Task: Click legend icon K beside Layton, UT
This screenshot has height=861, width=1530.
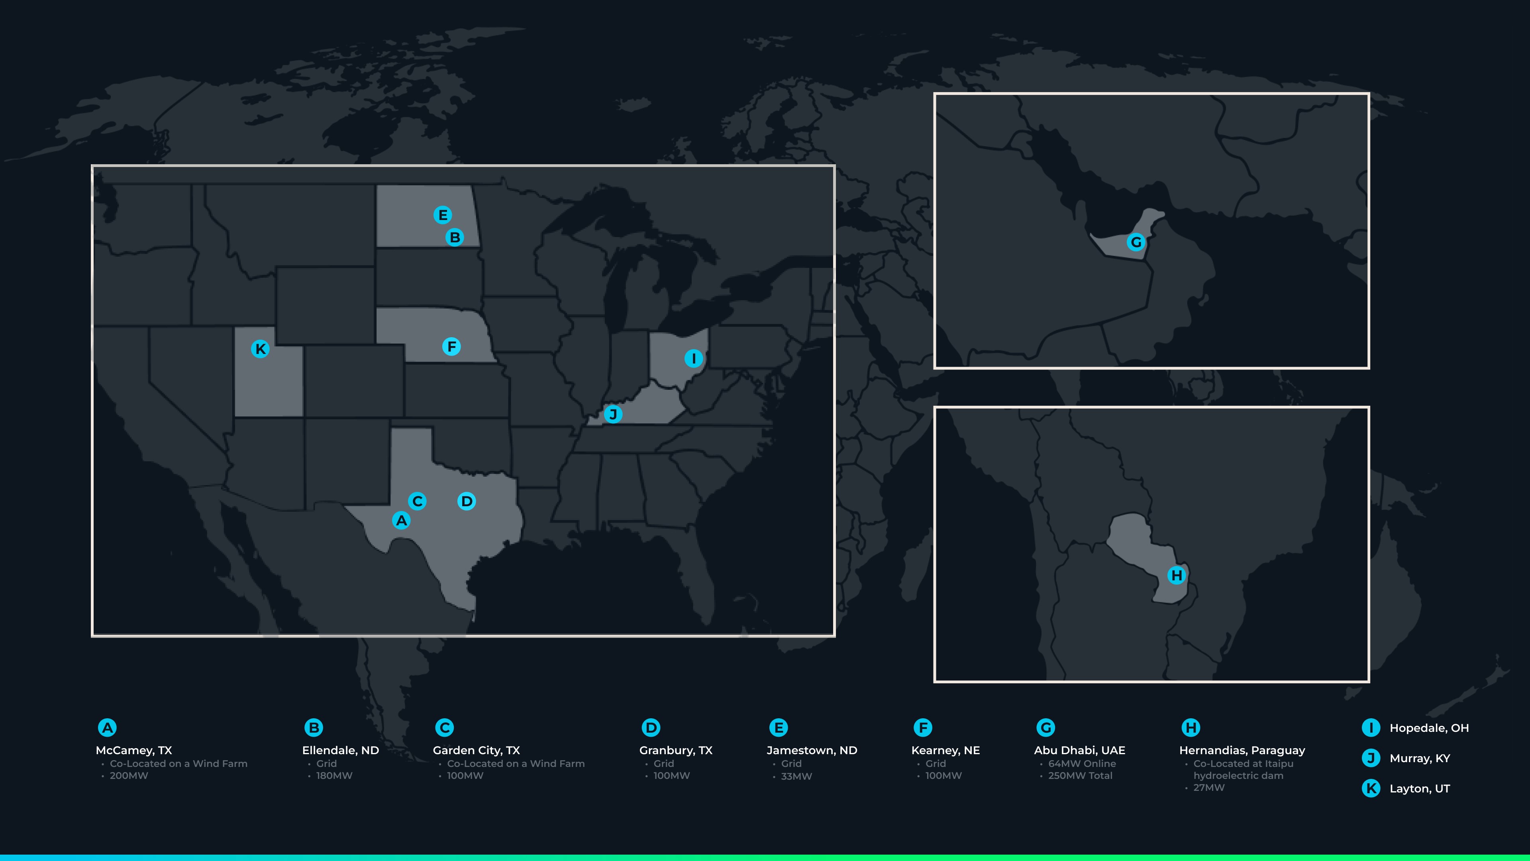Action: point(1371,788)
